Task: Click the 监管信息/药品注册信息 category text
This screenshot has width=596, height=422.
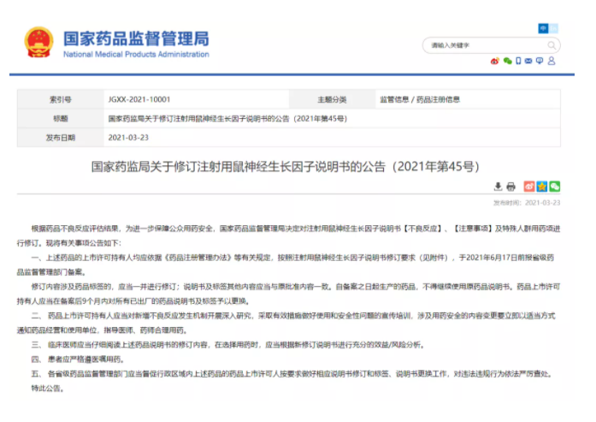Action: pyautogui.click(x=420, y=99)
